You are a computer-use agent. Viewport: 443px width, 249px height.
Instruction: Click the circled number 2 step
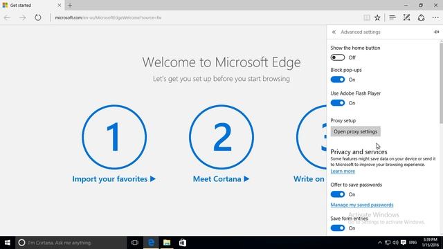(x=221, y=137)
